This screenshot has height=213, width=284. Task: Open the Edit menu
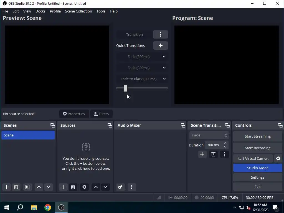pyautogui.click(x=16, y=11)
